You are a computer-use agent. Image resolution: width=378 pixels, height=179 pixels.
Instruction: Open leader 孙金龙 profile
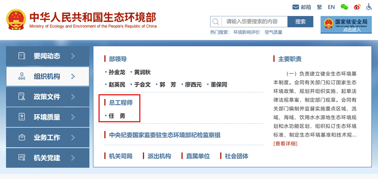(117, 72)
